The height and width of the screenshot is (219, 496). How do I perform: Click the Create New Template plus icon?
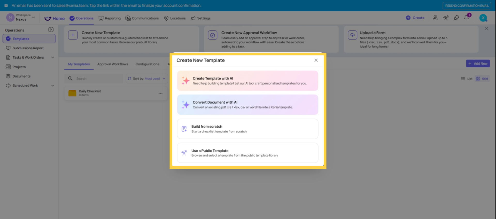[x=73, y=35]
